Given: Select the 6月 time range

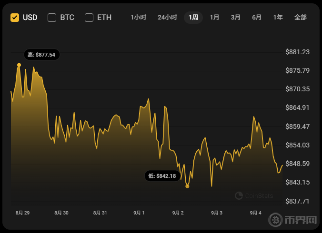Looking at the screenshot, I should click(257, 18).
